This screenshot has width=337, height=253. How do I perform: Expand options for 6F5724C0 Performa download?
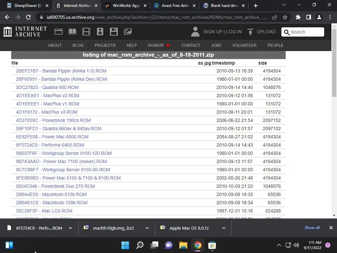(x=70, y=228)
